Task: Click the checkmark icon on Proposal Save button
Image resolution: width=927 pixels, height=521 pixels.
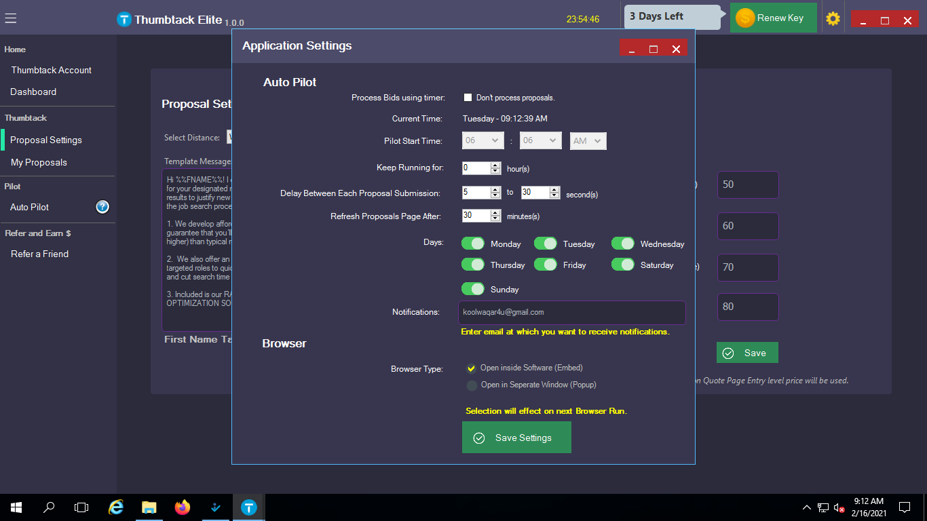Action: (728, 353)
